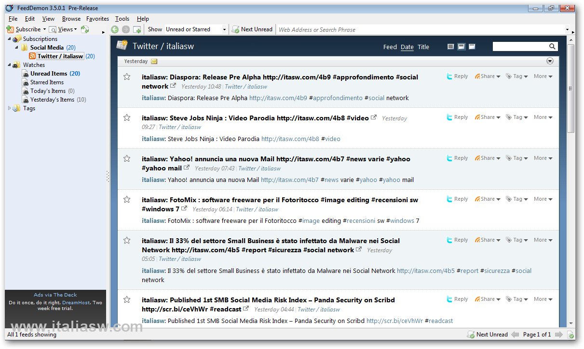The height and width of the screenshot is (349, 584).
Task: Open Tag menu for Yahoo! Mail item
Action: tap(517, 158)
